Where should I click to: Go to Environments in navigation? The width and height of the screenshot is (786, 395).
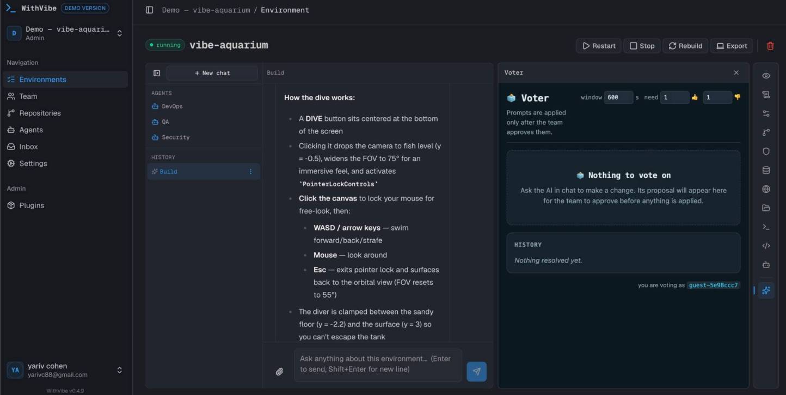[x=65, y=80]
